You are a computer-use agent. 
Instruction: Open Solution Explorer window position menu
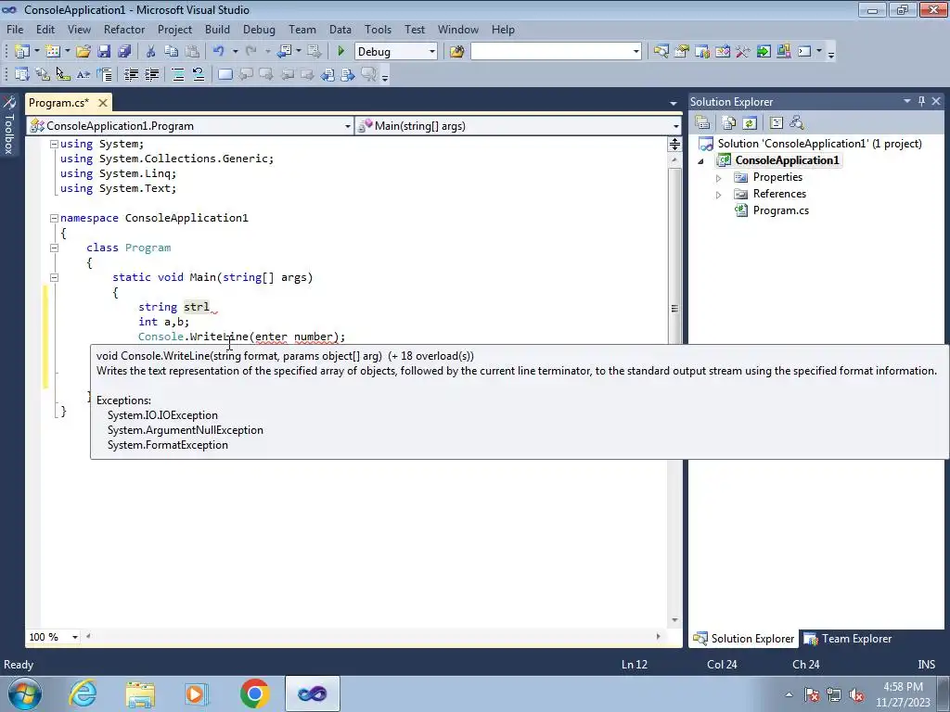[x=907, y=101]
